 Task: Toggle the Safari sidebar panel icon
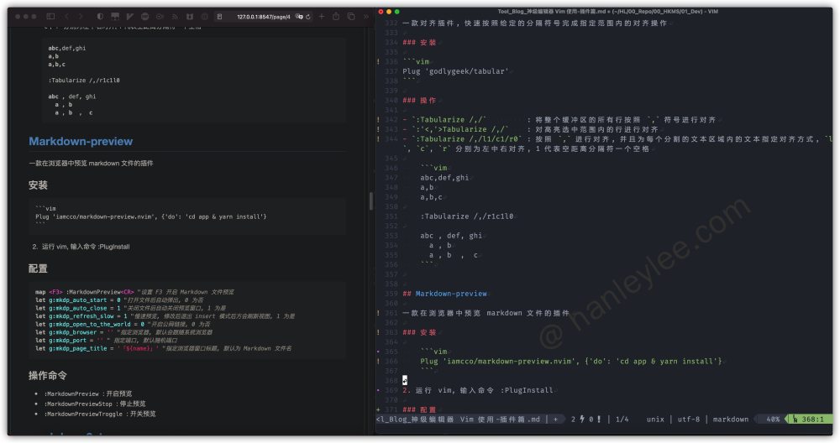click(x=51, y=17)
